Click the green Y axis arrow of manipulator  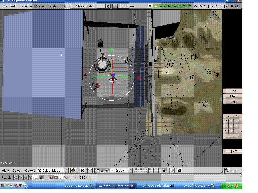pos(112,50)
